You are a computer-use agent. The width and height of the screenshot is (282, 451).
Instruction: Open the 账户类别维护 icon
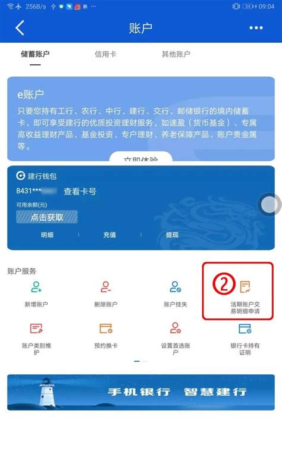click(36, 328)
